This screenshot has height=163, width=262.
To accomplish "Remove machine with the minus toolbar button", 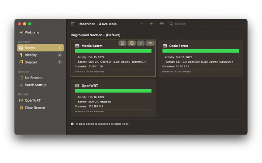I will point(141,24).
